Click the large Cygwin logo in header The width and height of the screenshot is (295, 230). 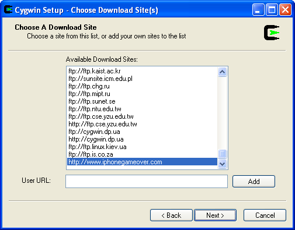272,33
